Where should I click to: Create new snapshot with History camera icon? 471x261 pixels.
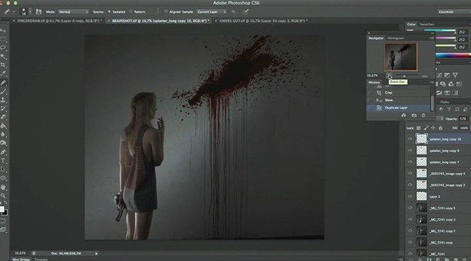(413, 115)
